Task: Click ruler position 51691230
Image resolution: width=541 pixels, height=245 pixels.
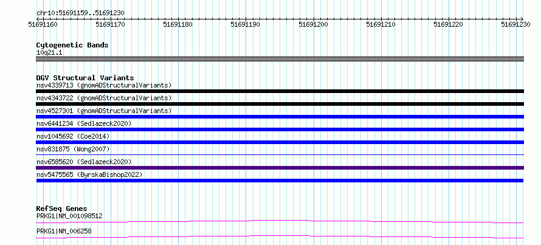Action: pyautogui.click(x=516, y=24)
